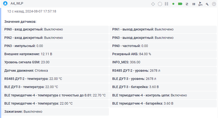
Task: Click the crosshair locate-unit icon
Action: pyautogui.click(x=153, y=4)
